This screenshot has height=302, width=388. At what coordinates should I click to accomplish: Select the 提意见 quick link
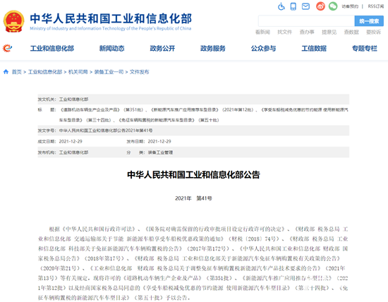[x=329, y=32]
